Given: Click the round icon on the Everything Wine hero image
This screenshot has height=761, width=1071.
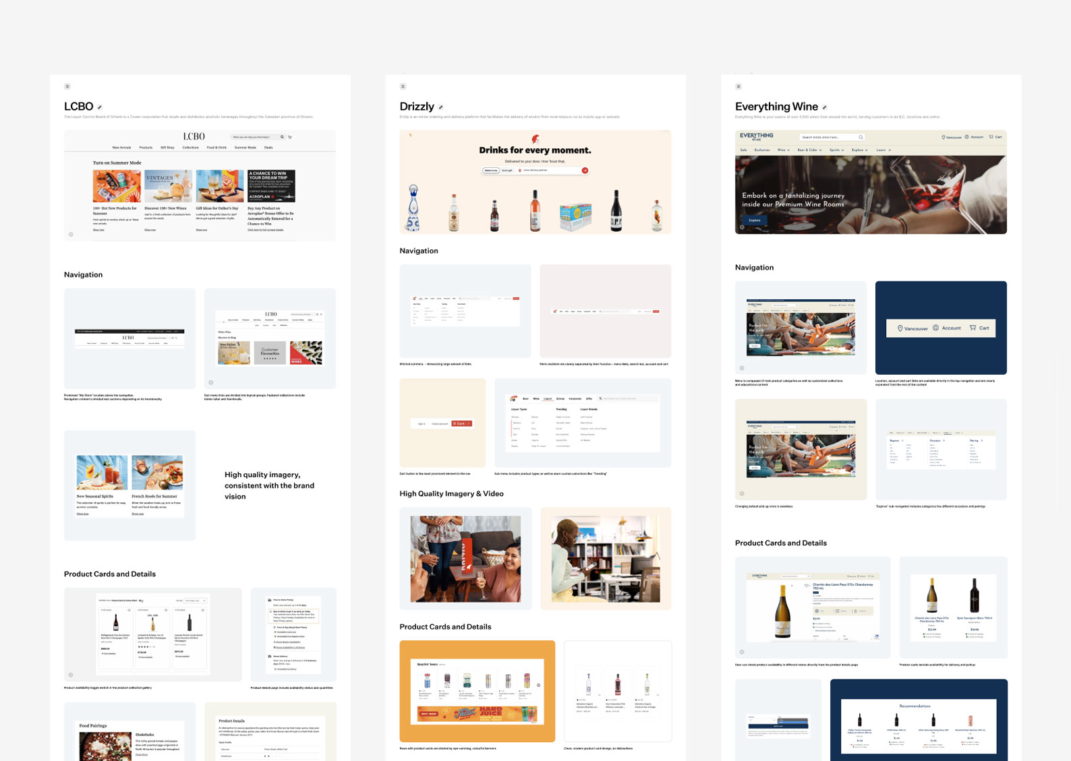Looking at the screenshot, I should click(742, 227).
